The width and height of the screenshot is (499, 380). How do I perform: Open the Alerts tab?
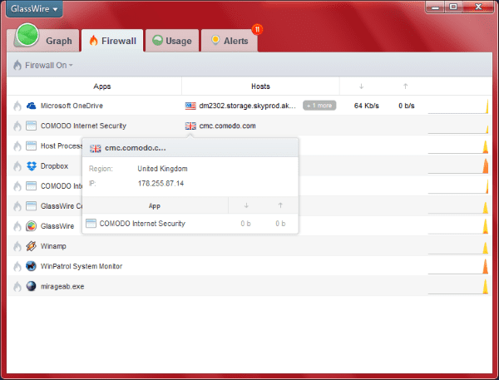[230, 41]
